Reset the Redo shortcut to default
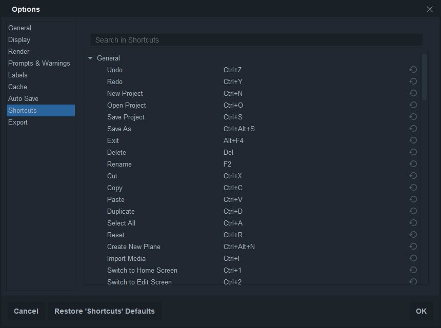Screen dimensions: 441x328 point(413,81)
